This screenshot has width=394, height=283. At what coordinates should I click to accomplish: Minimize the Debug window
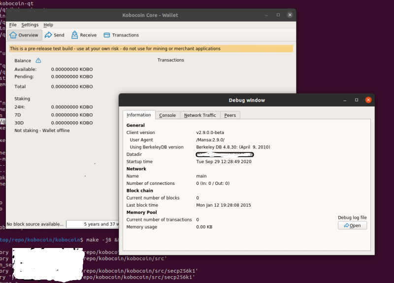point(345,100)
